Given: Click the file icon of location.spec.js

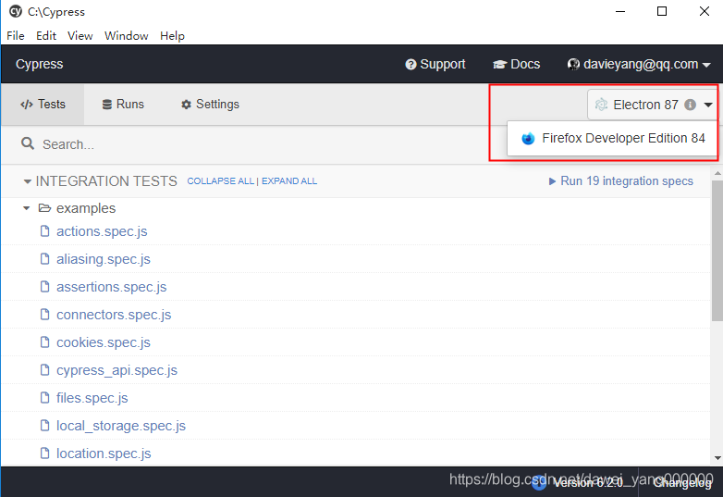Looking at the screenshot, I should click(44, 454).
